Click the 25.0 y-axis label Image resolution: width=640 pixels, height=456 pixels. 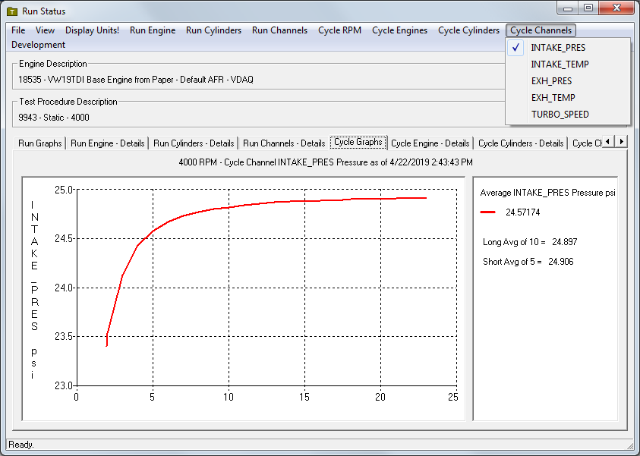pyautogui.click(x=63, y=190)
